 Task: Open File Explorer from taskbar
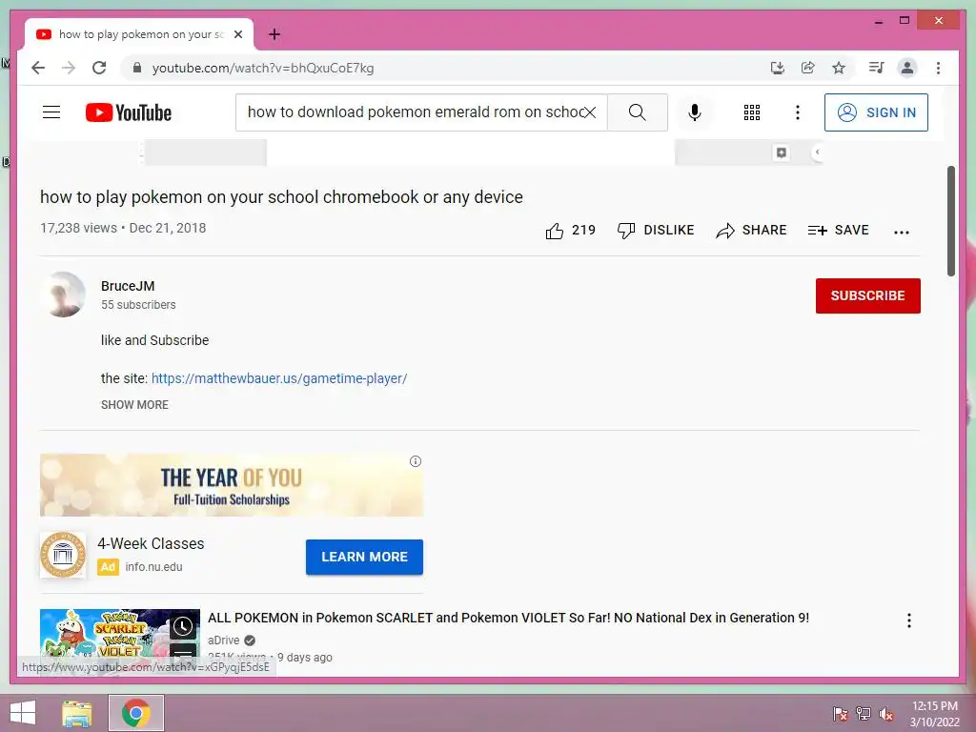click(76, 713)
